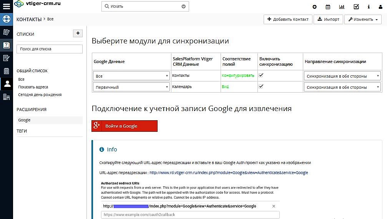Open the tasks checkmark icon

356,7
